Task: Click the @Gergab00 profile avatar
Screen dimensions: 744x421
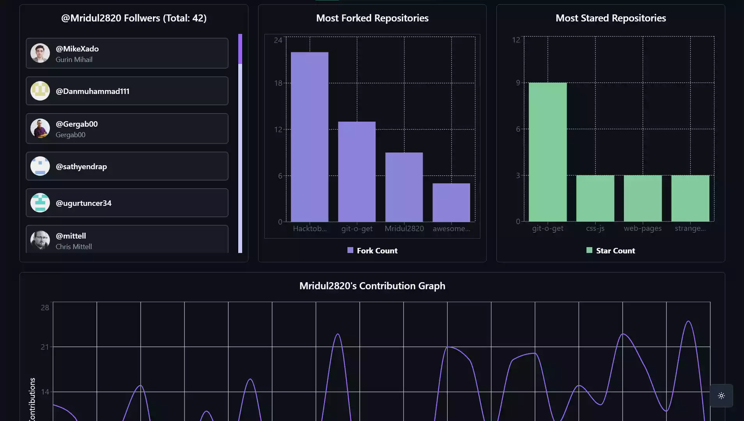Action: click(40, 128)
